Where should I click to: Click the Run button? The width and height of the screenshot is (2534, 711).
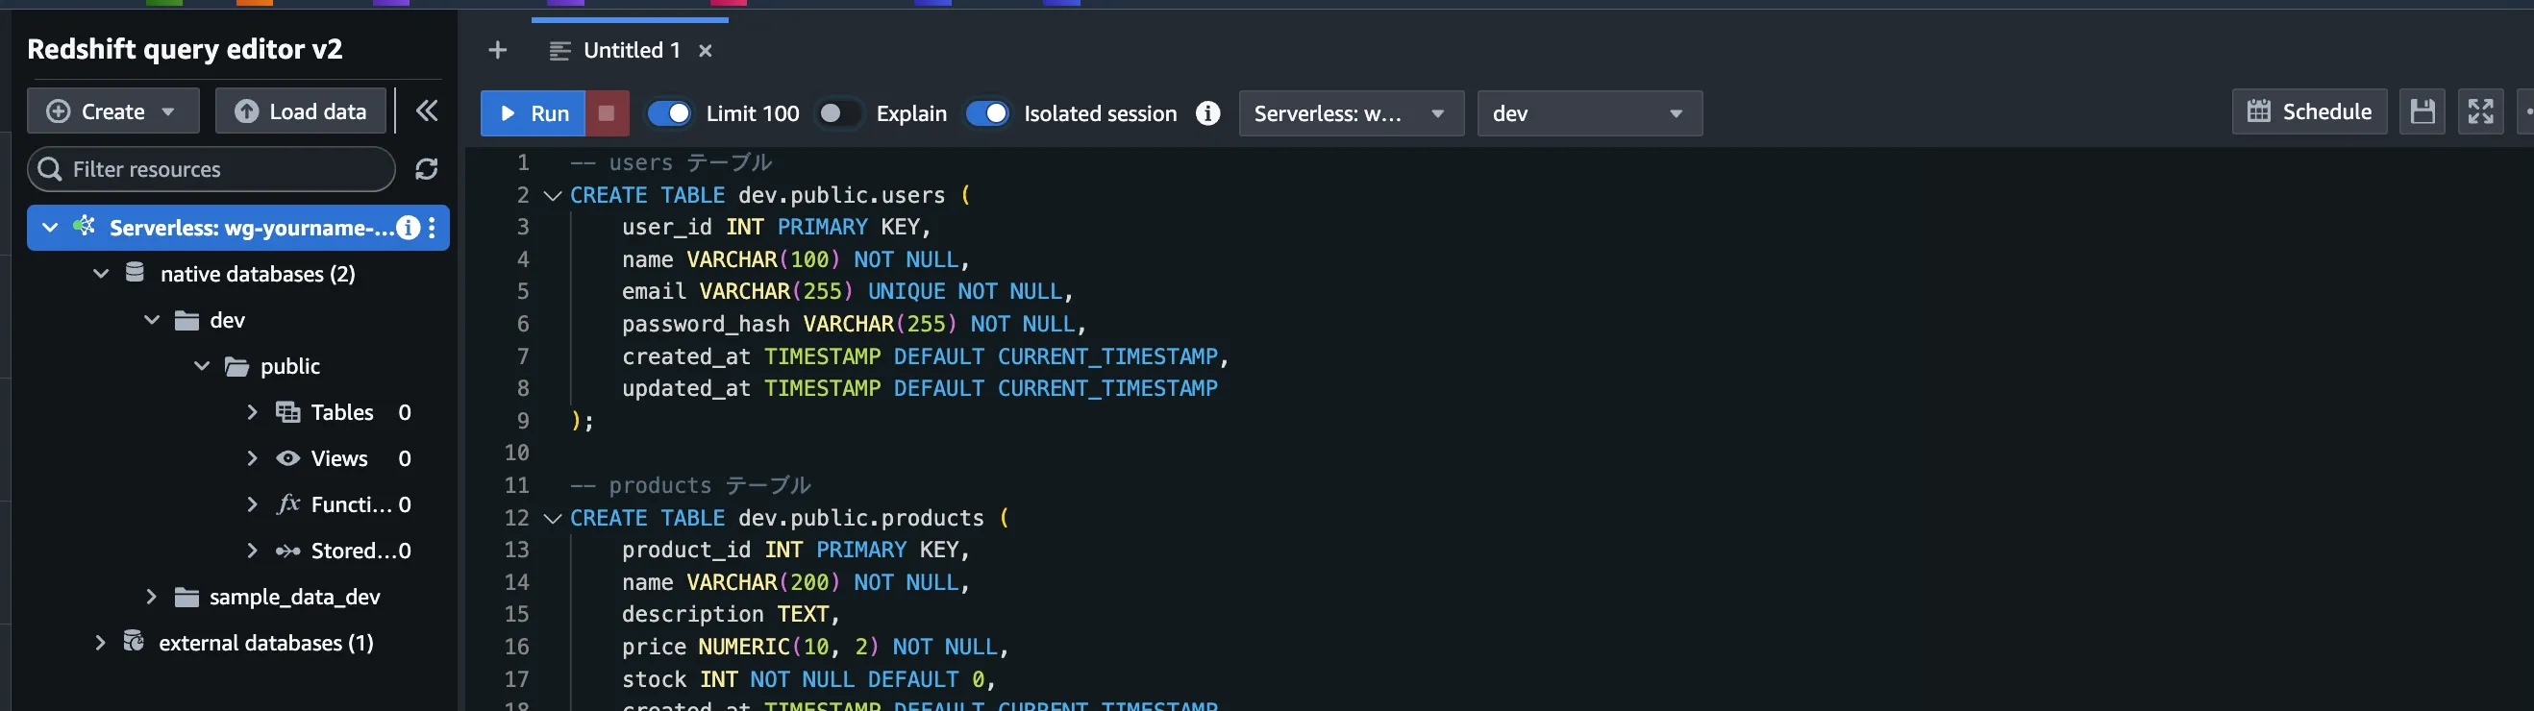(x=534, y=113)
